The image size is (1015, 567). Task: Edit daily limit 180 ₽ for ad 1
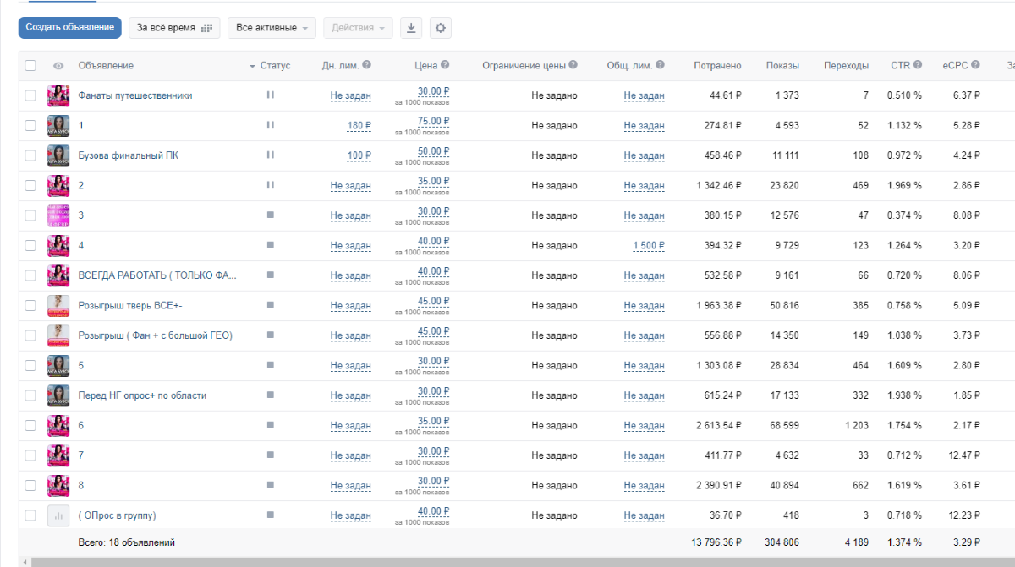pyautogui.click(x=359, y=126)
